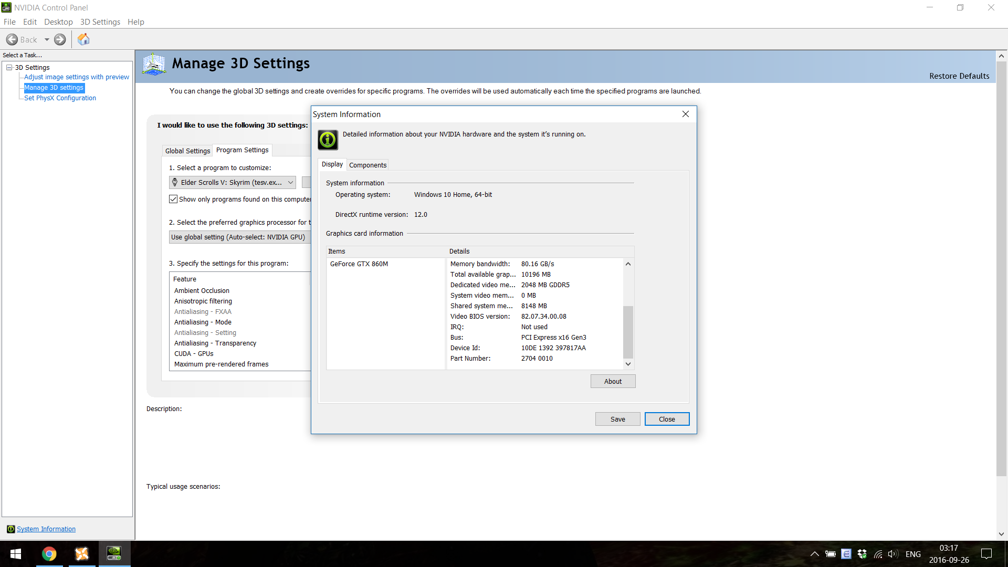Click the NVIDIA Control Panel title bar icon
1008x567 pixels.
click(6, 7)
